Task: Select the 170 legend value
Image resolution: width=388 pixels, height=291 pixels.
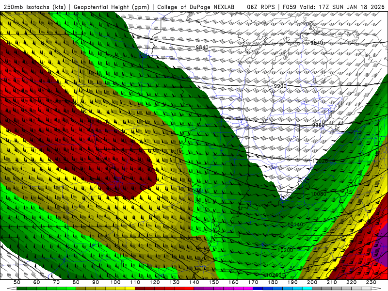Action: pyautogui.click(x=253, y=282)
